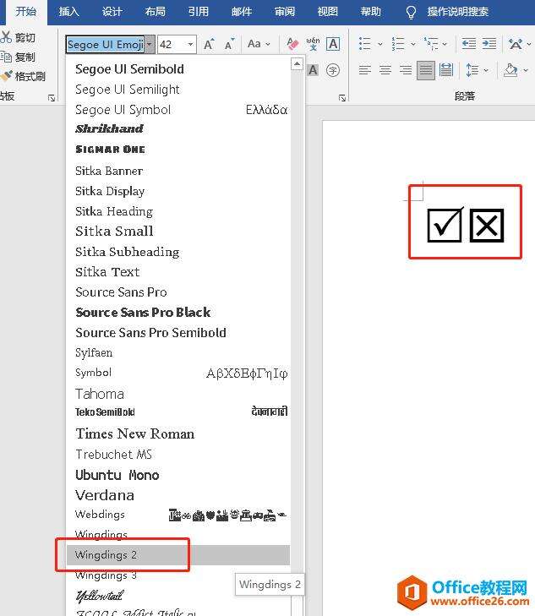Image resolution: width=535 pixels, height=616 pixels.
Task: Increase font size with the grow font icon
Action: (x=209, y=44)
